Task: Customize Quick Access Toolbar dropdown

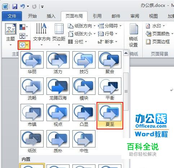Action: [42, 6]
